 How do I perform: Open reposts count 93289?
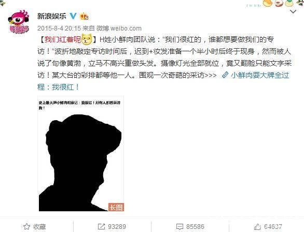point(117,227)
